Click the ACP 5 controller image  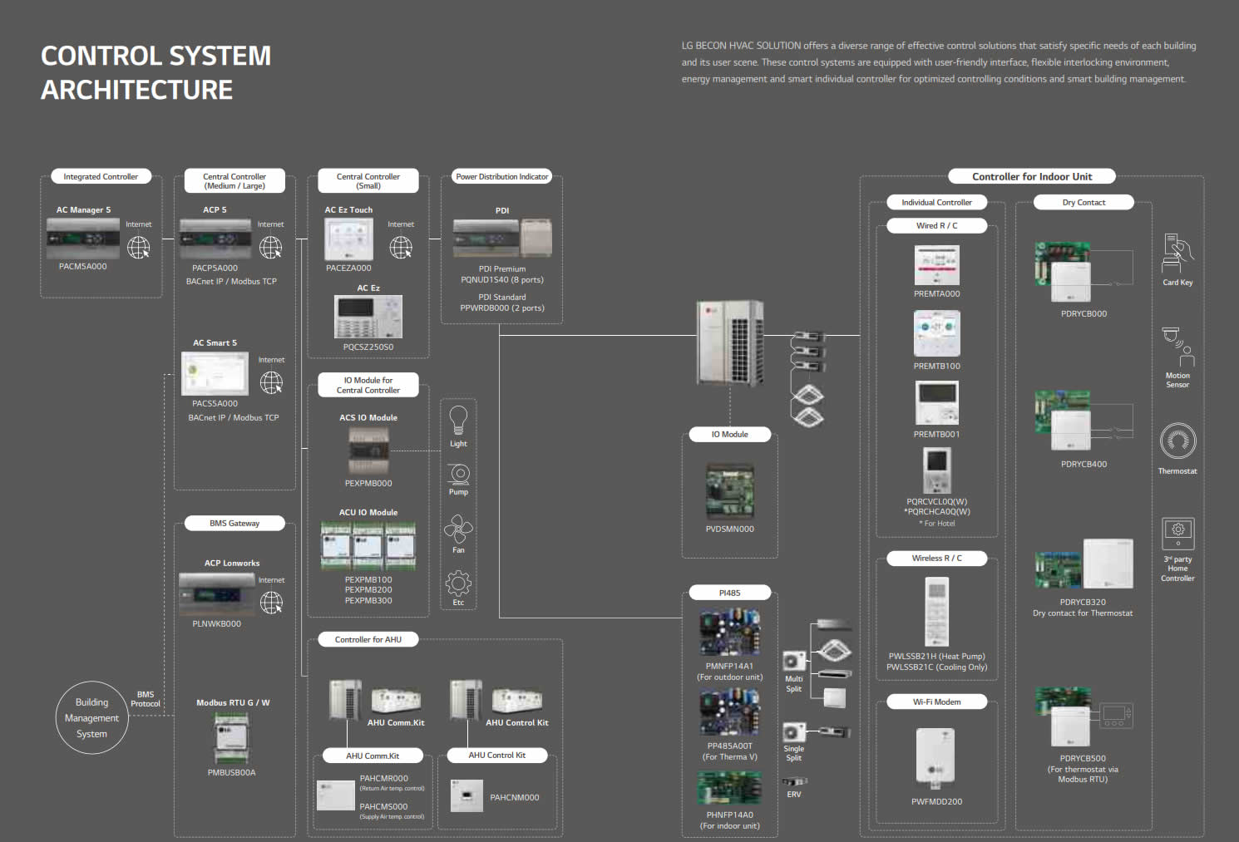215,239
